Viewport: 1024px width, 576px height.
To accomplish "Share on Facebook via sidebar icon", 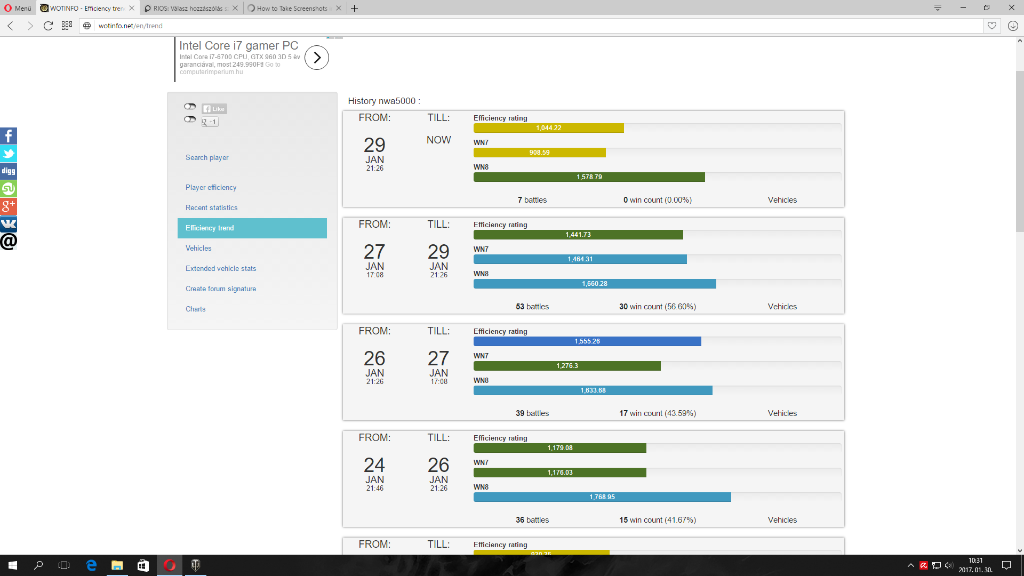I will point(9,136).
